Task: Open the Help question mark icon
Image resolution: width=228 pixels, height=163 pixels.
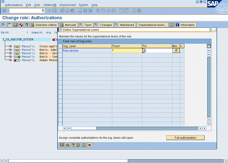Action: tap(134, 11)
